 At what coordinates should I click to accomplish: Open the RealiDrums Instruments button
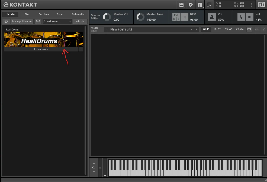41,49
